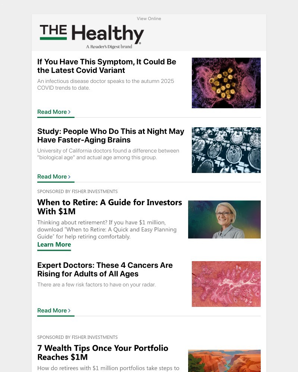Click Read More under the aging brains study
The image size is (298, 372).
(52, 177)
